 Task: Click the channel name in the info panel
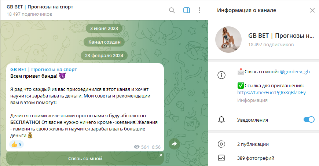tap(281, 36)
